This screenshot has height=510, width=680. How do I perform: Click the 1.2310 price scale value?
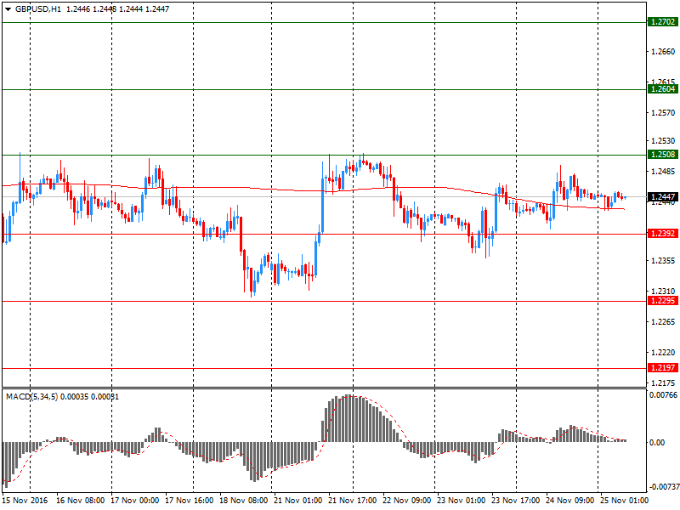663,291
